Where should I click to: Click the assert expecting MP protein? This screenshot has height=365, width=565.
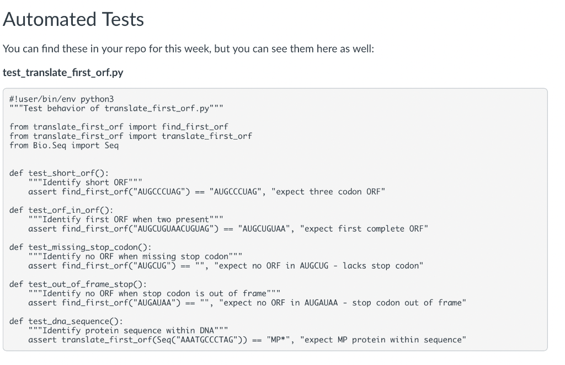(247, 340)
